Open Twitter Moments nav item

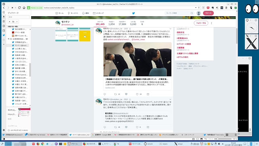[x=73, y=13]
